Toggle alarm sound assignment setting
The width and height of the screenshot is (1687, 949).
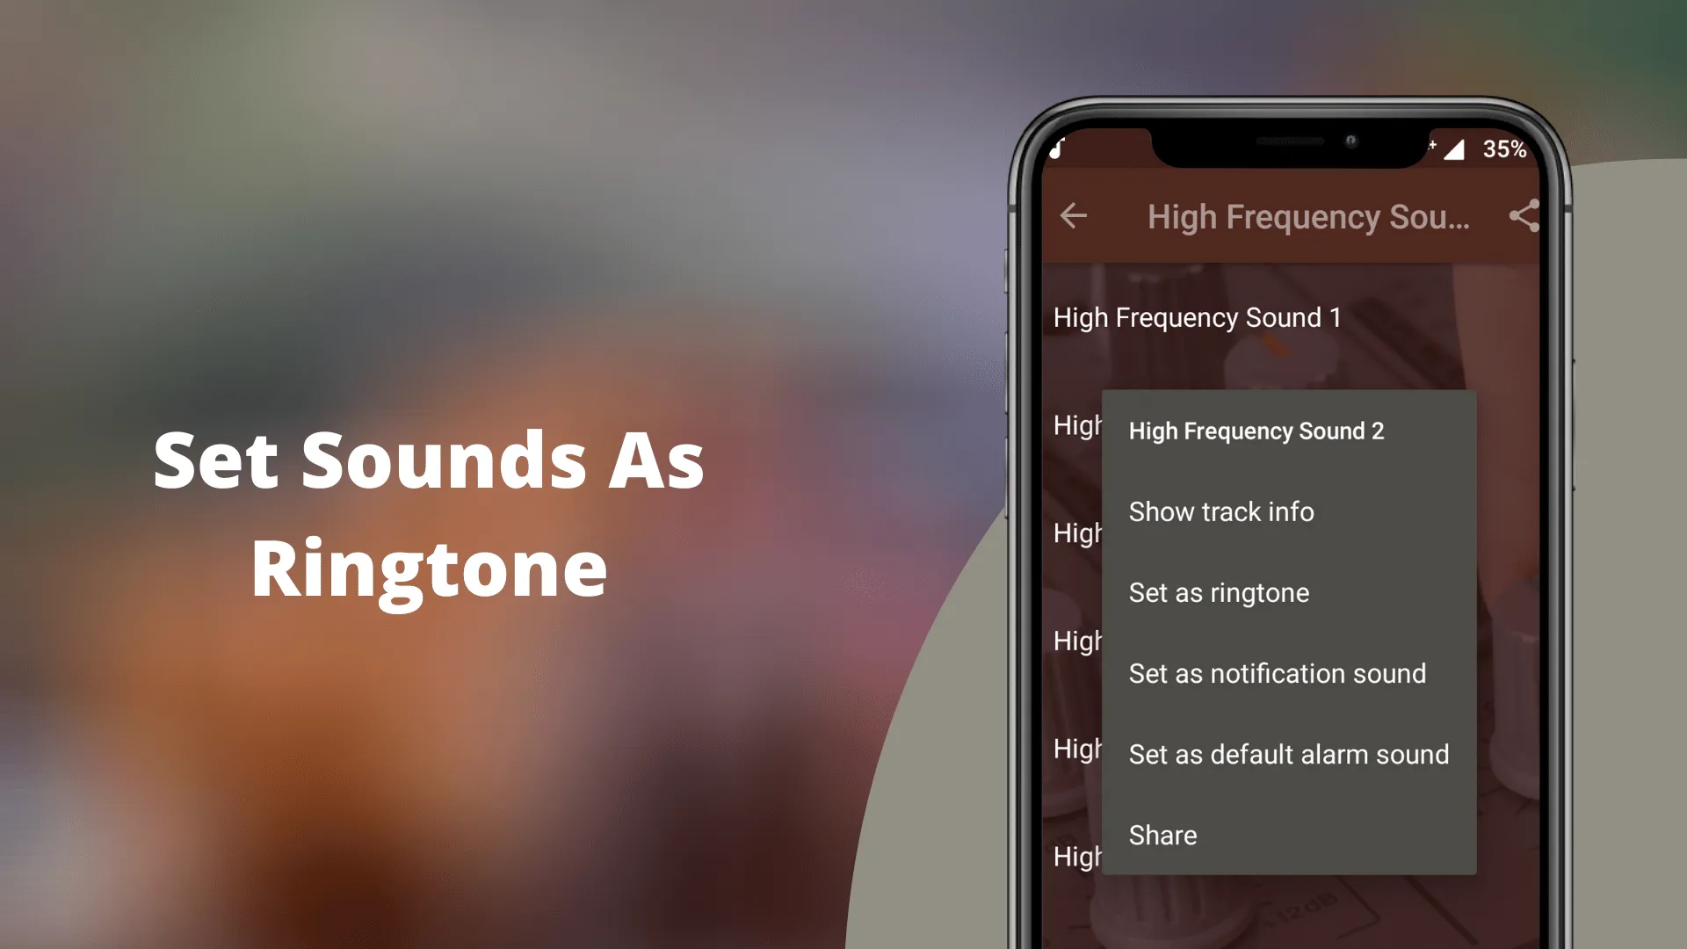point(1288,753)
